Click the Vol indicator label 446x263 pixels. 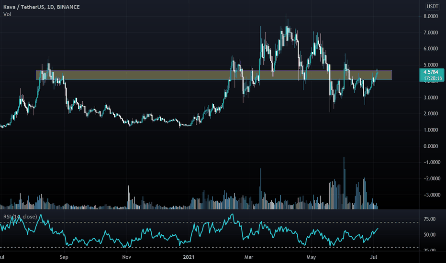coord(7,14)
